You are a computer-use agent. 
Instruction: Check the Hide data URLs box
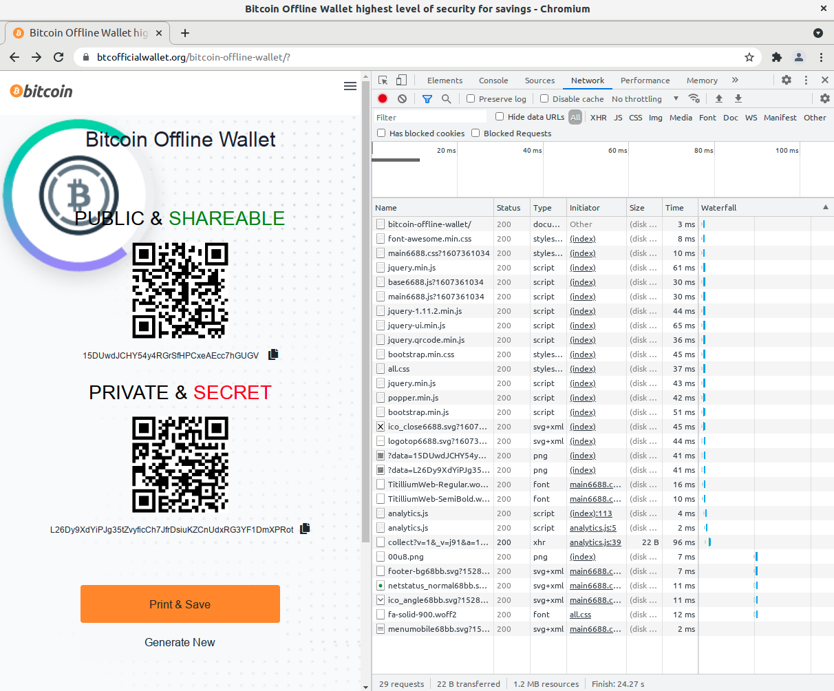498,116
